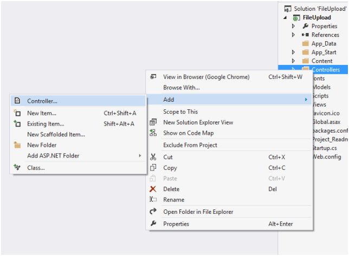Click the Controller icon in the Add submenu
349x256 pixels.
coord(17,101)
